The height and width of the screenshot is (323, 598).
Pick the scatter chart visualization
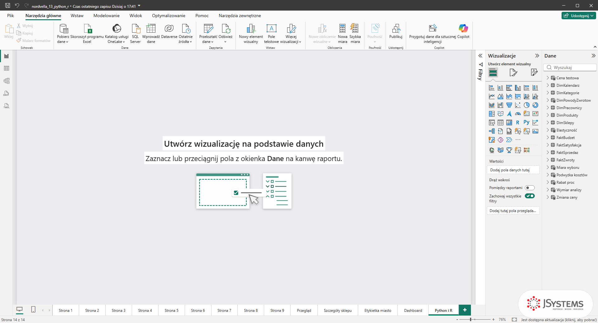point(518,105)
